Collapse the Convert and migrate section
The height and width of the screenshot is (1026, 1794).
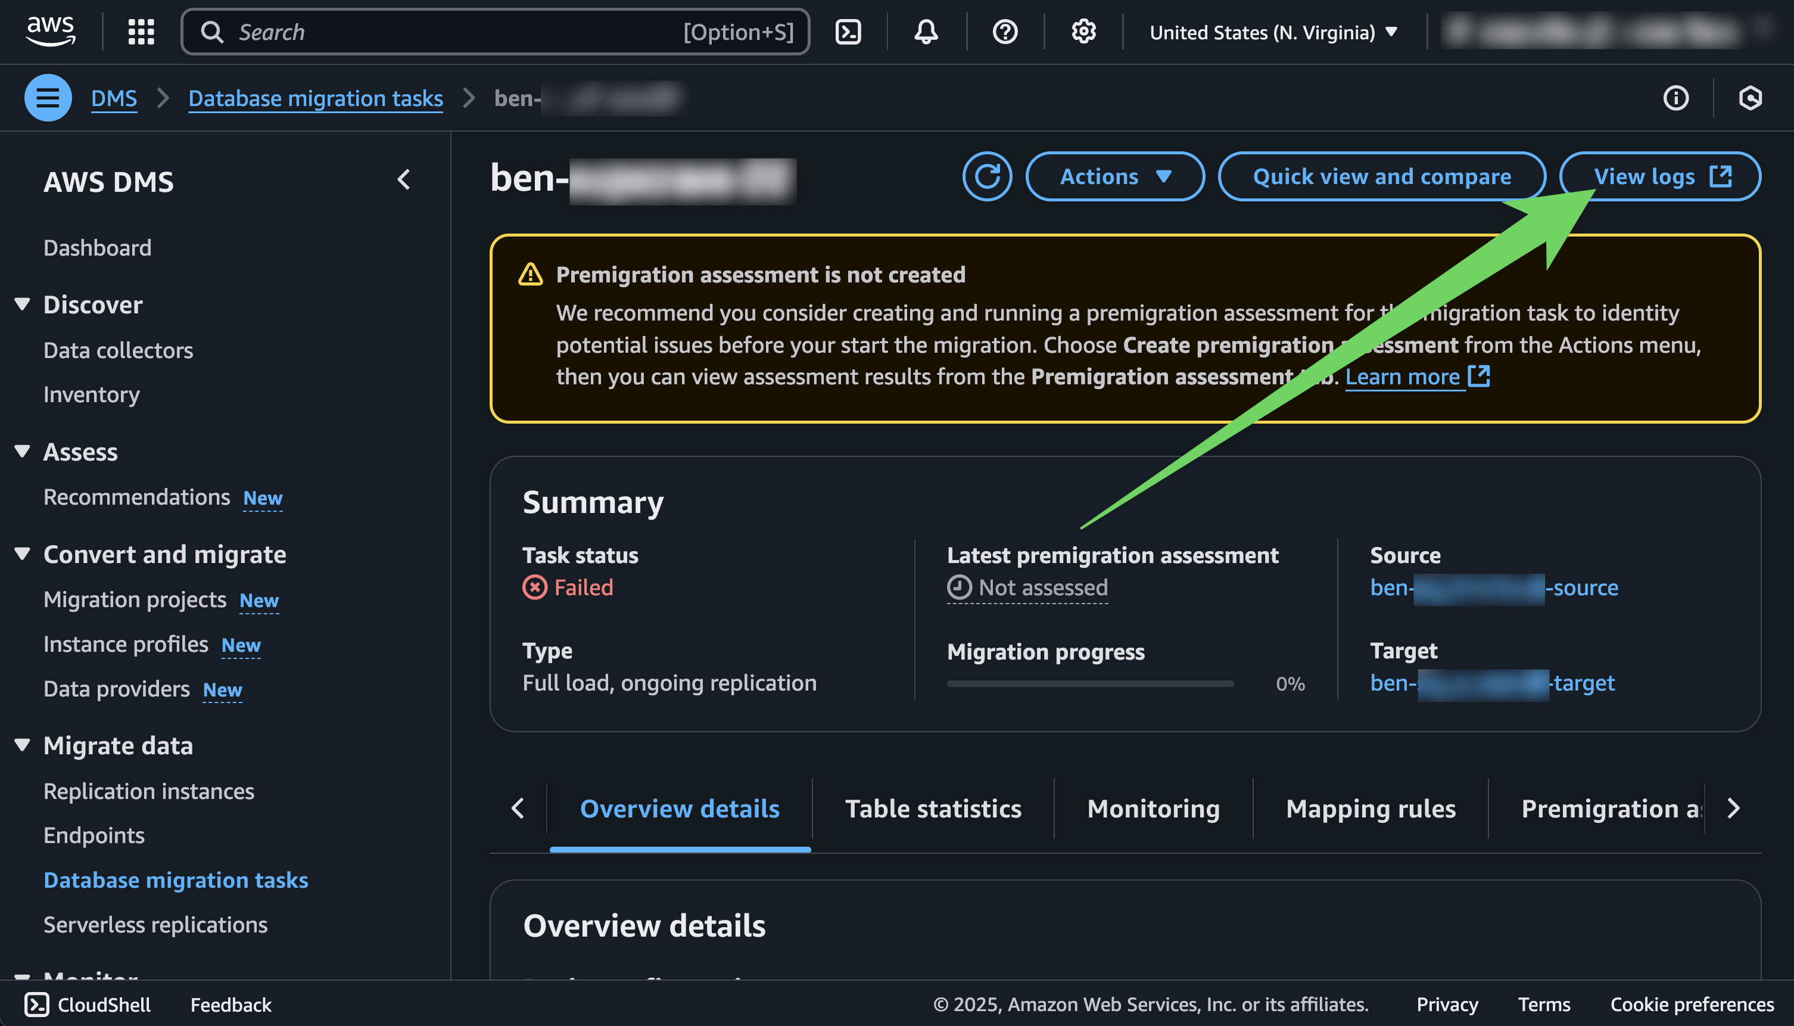pos(23,554)
